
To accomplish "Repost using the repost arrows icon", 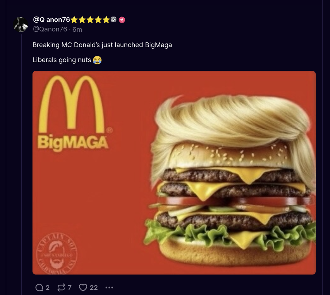I will 61,287.
